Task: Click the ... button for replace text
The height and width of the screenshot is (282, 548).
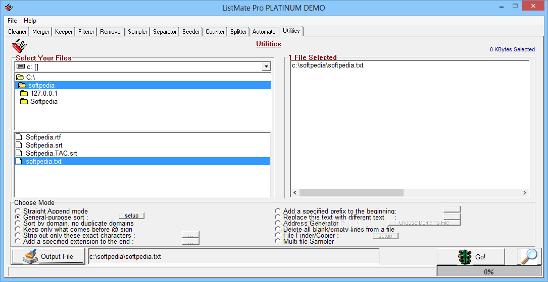Action: (x=452, y=217)
